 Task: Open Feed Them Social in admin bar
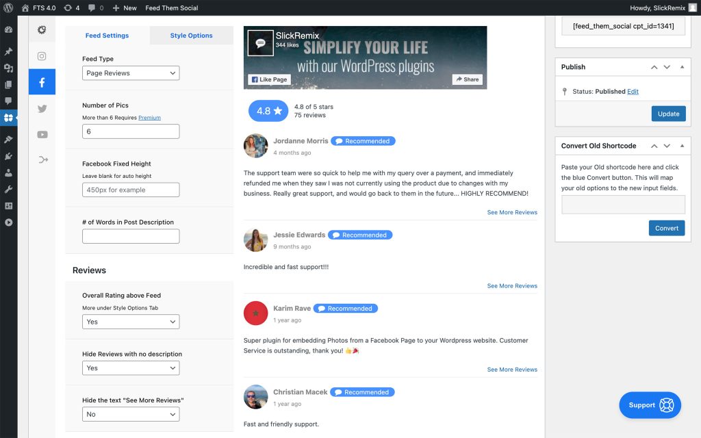tap(172, 8)
